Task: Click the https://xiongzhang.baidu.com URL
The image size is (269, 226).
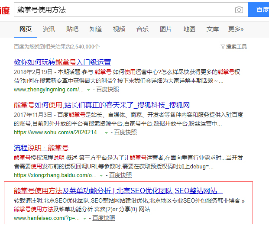Action: [55, 175]
